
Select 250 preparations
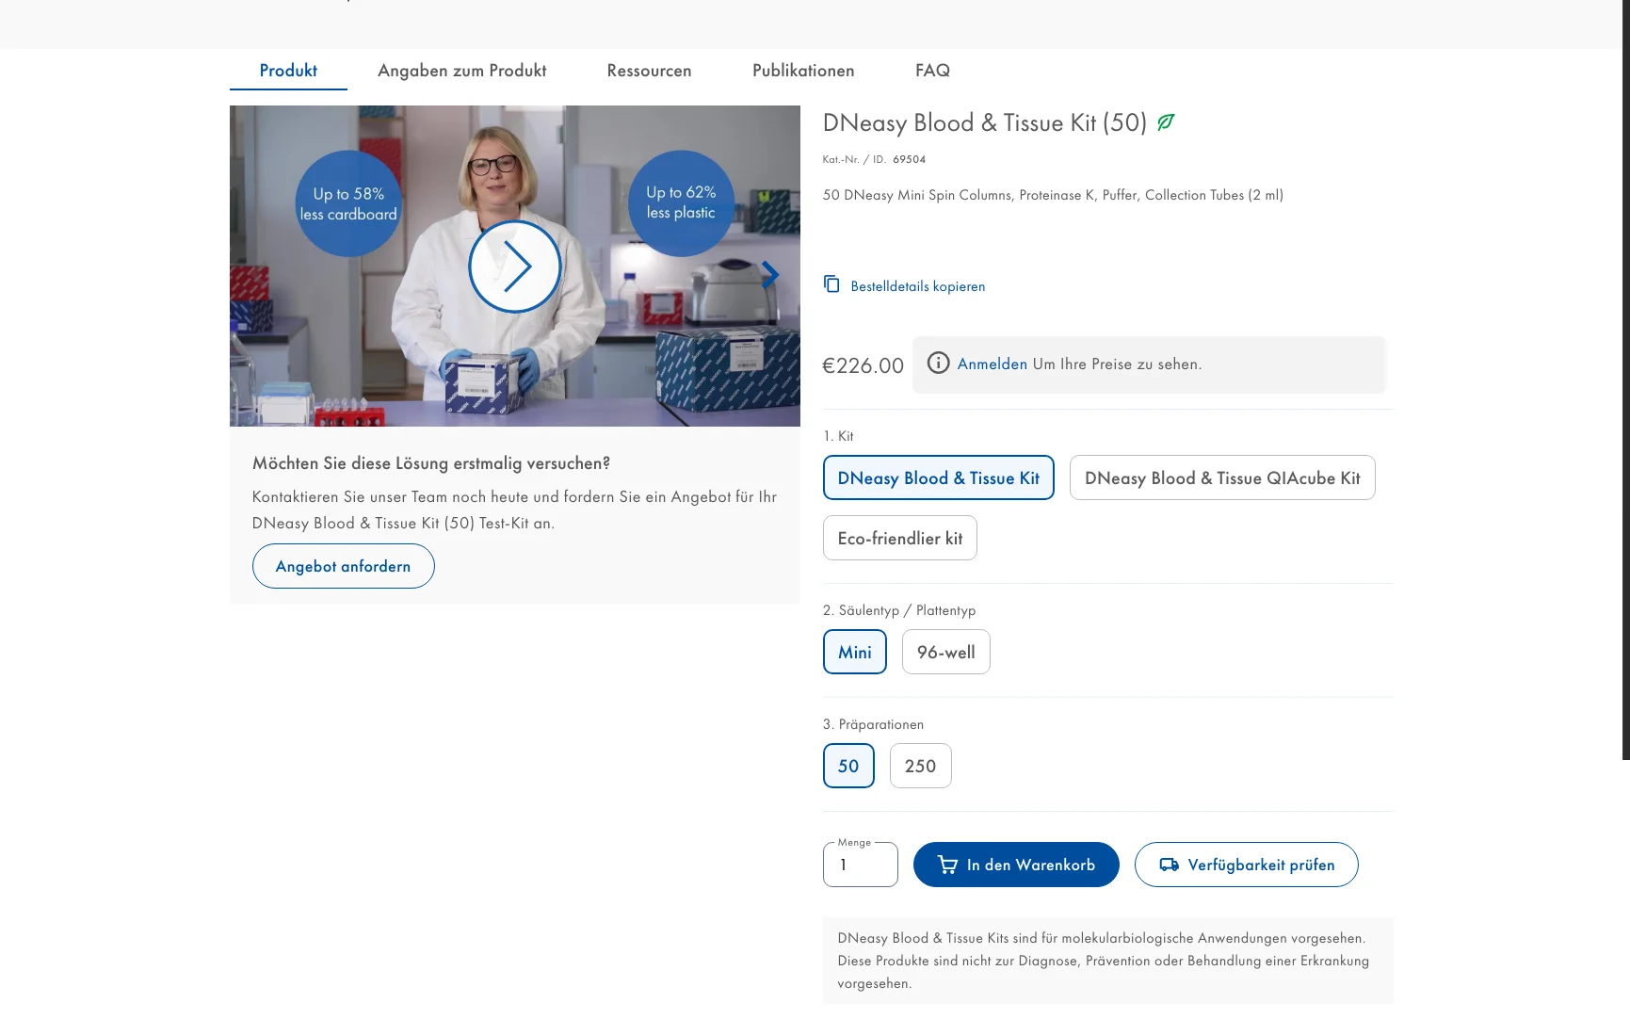coord(920,766)
